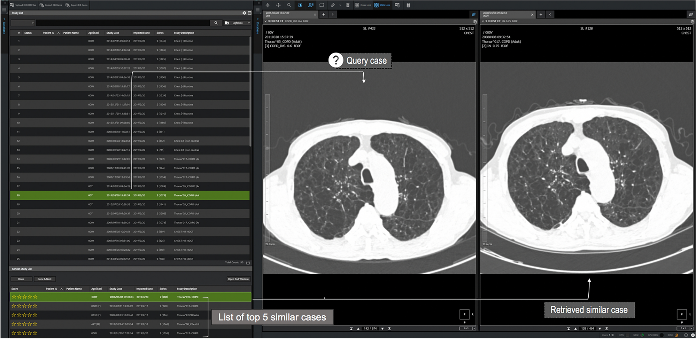Toggle the WWL Link option
This screenshot has height=339, width=696.
click(382, 5)
